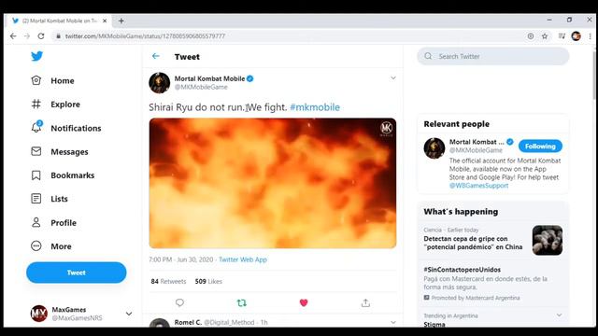Click the news story thumbnail image

[x=548, y=240]
